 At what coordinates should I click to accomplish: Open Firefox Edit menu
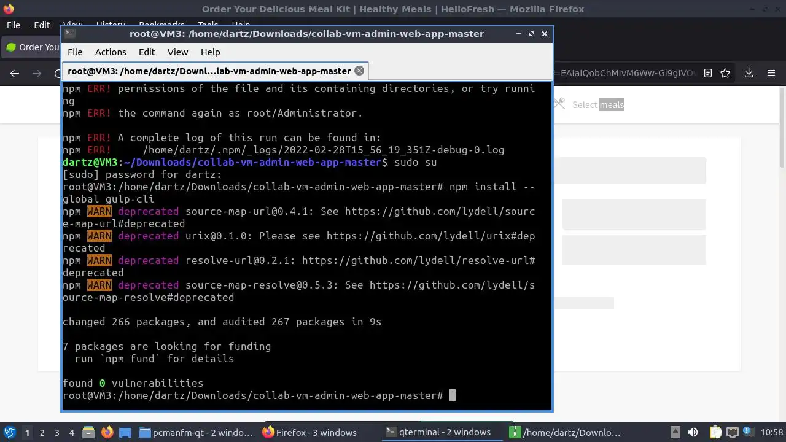tap(42, 25)
